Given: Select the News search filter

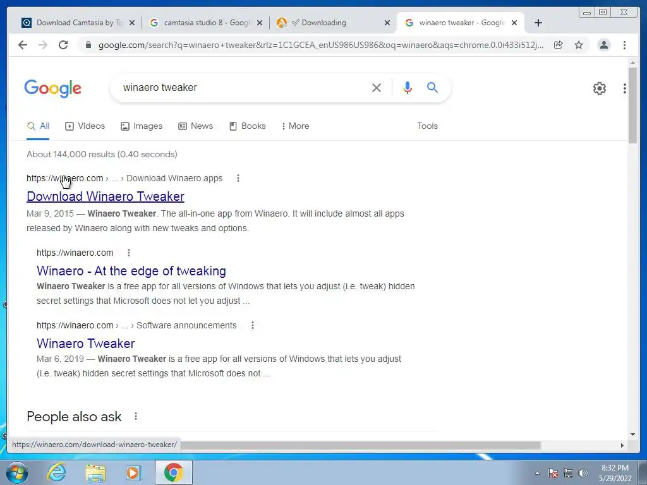Looking at the screenshot, I should pyautogui.click(x=196, y=126).
